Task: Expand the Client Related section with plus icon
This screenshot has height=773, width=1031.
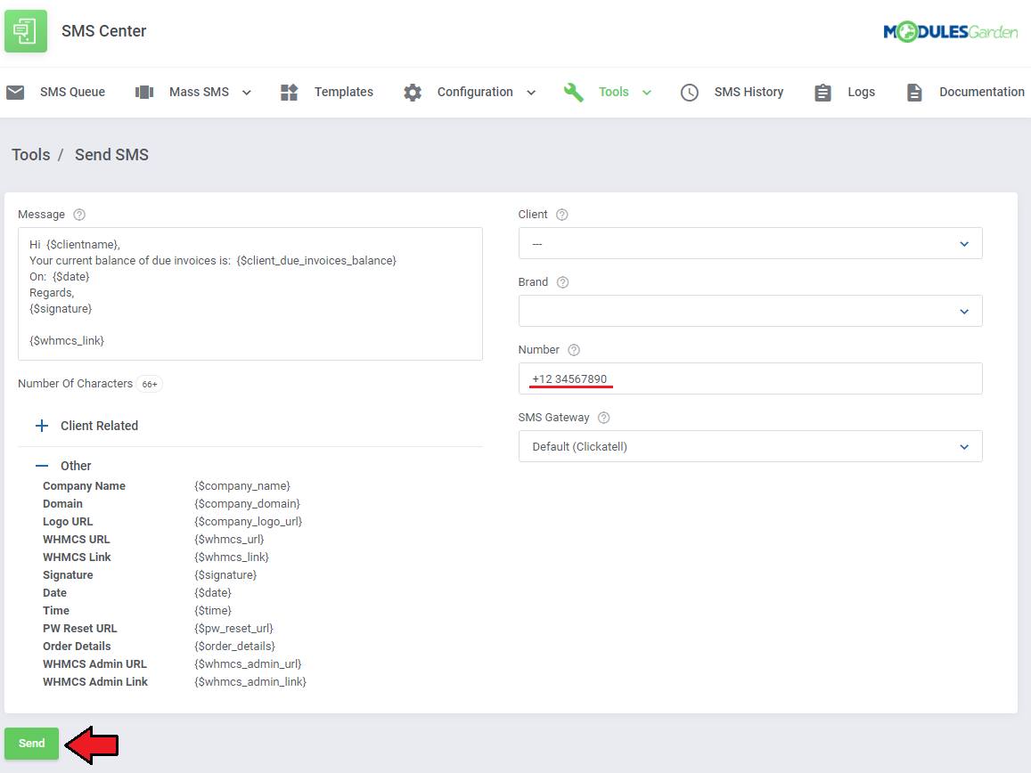Action: pyautogui.click(x=41, y=426)
